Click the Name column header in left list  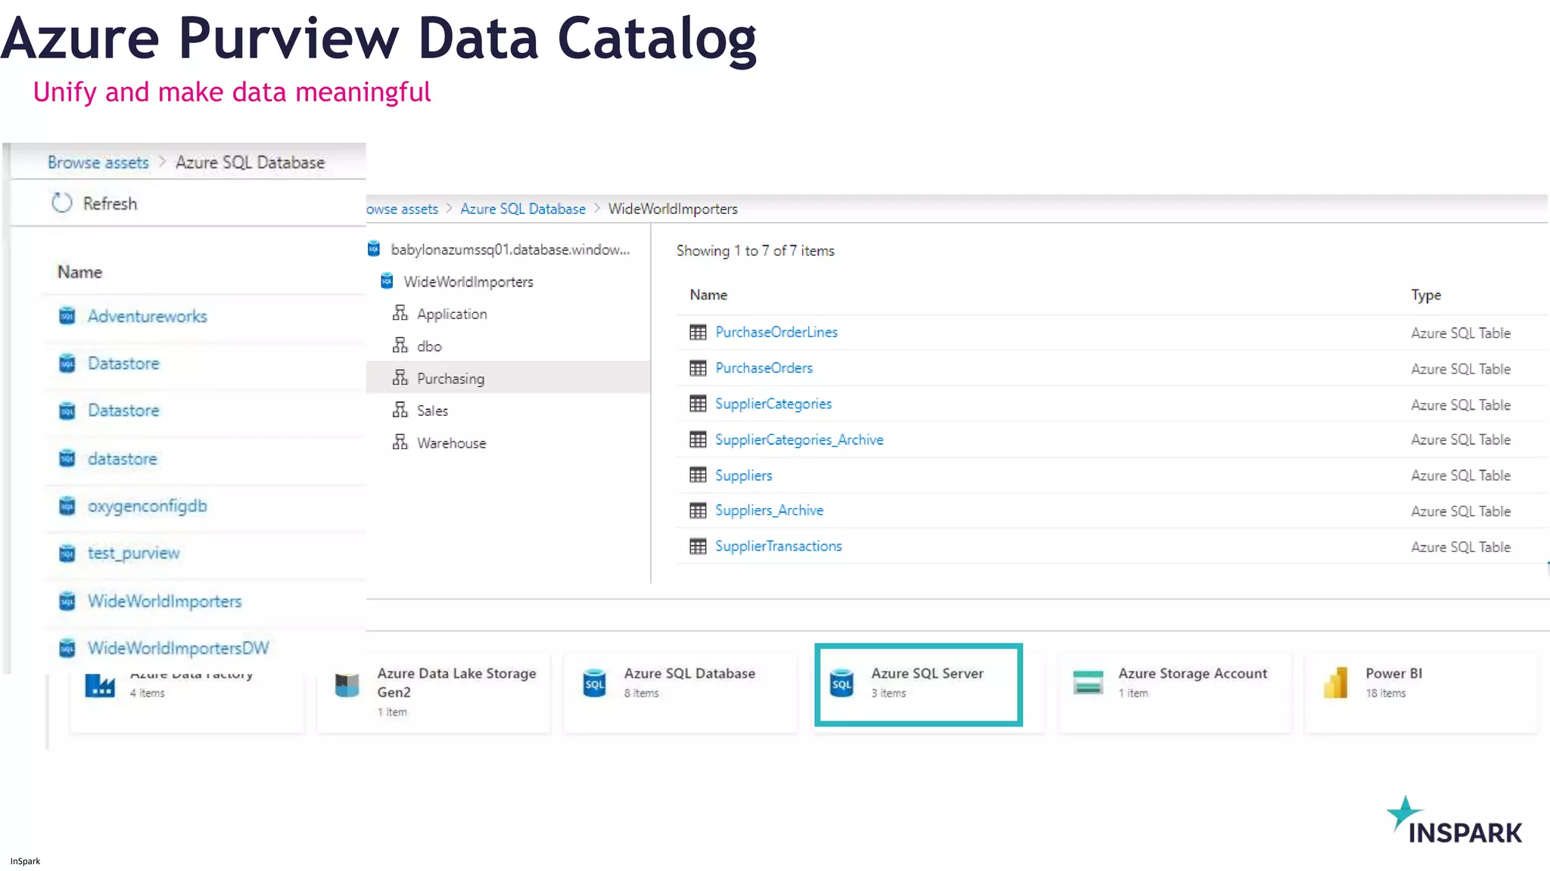79,272
